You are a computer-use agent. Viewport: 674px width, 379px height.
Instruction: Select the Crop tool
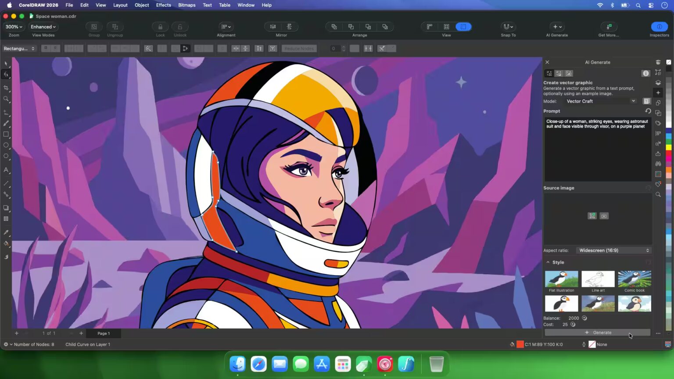coord(6,88)
